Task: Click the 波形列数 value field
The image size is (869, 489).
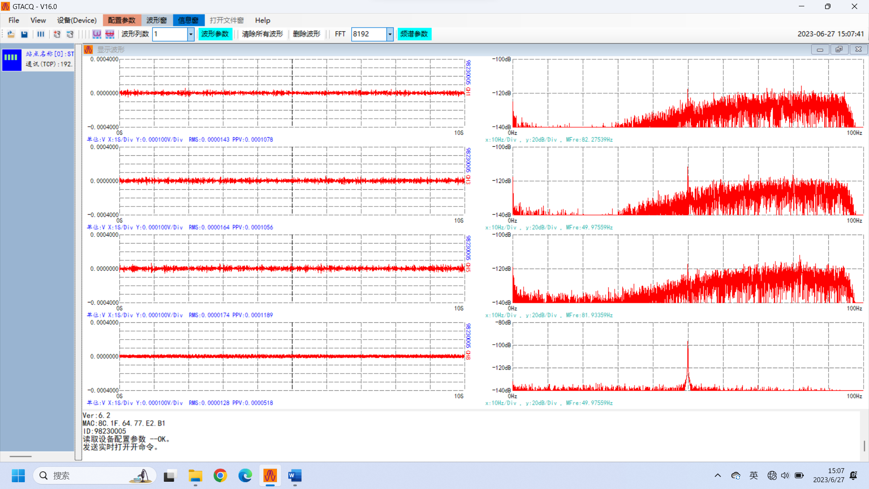Action: point(170,34)
